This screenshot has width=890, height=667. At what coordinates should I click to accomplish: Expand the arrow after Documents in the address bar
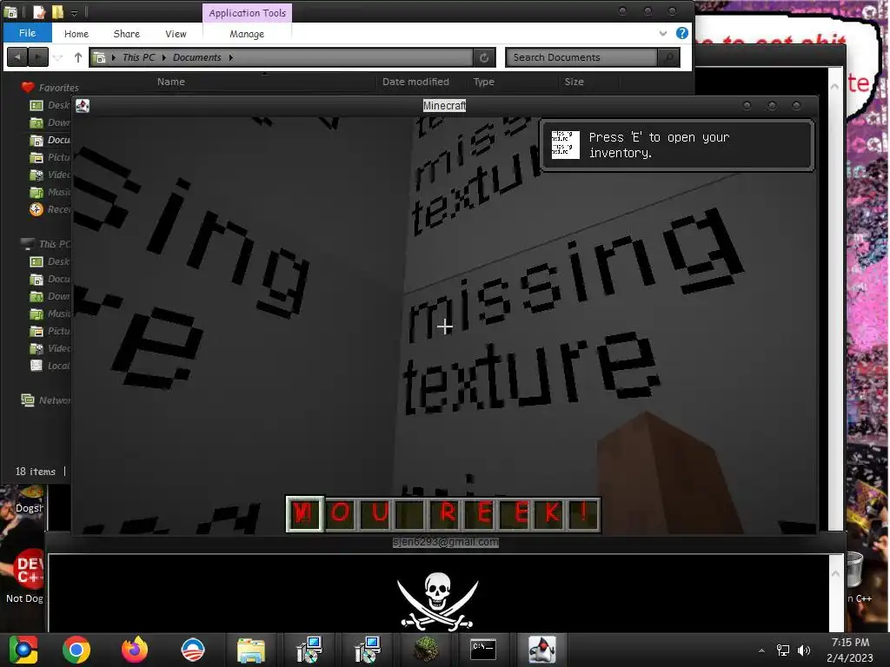pos(230,57)
